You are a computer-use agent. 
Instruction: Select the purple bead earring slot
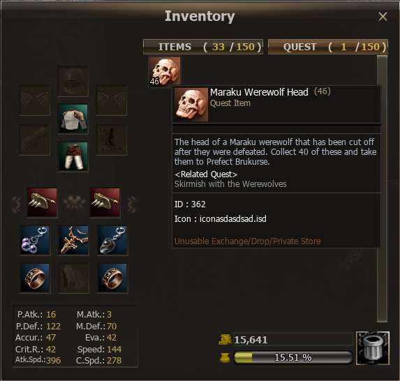point(35,240)
